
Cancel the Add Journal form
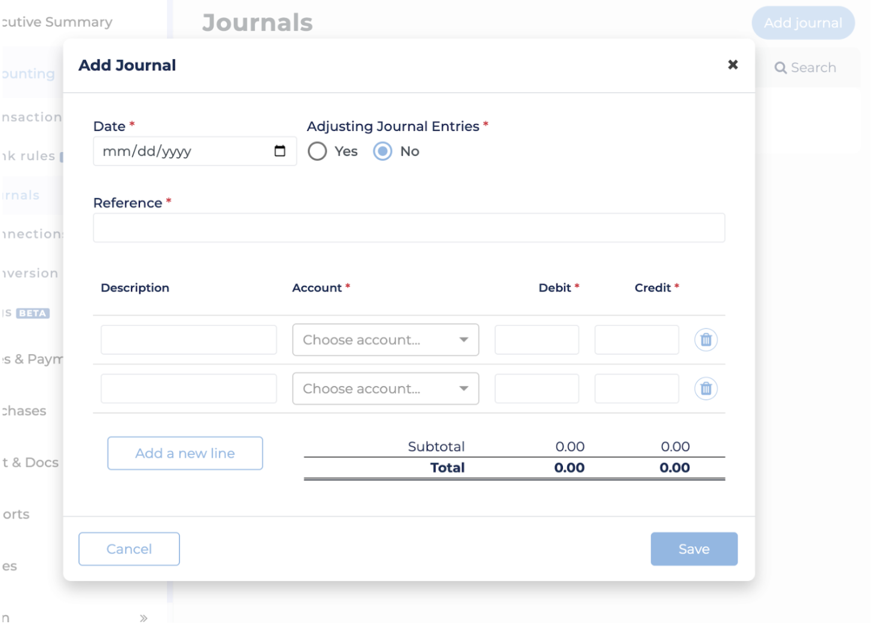[129, 549]
